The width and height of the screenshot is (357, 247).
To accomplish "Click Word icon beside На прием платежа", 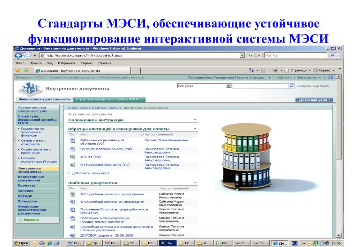I will (72, 149).
